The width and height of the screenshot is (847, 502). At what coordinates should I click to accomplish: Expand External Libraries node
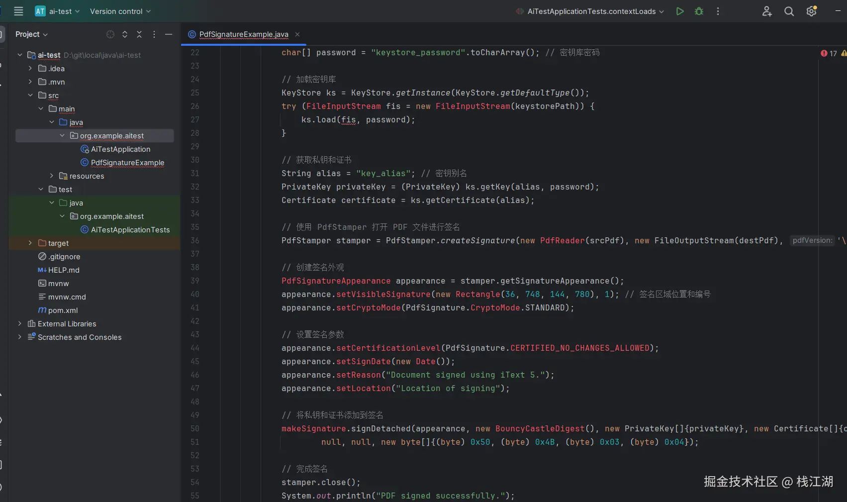(x=20, y=323)
